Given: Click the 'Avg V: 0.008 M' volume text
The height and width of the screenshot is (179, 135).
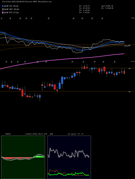Looking at the screenshot, I should click(x=107, y=6).
